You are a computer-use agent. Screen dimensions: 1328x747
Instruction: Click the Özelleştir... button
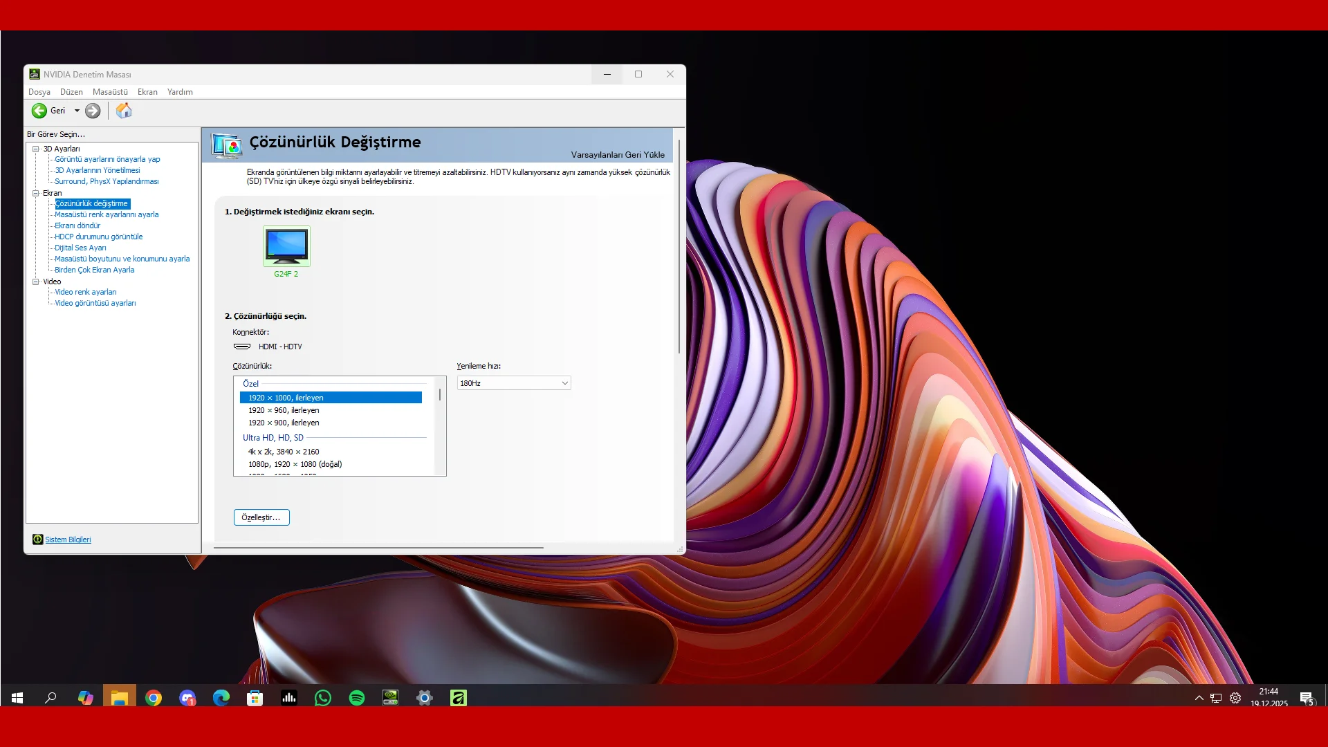261,517
